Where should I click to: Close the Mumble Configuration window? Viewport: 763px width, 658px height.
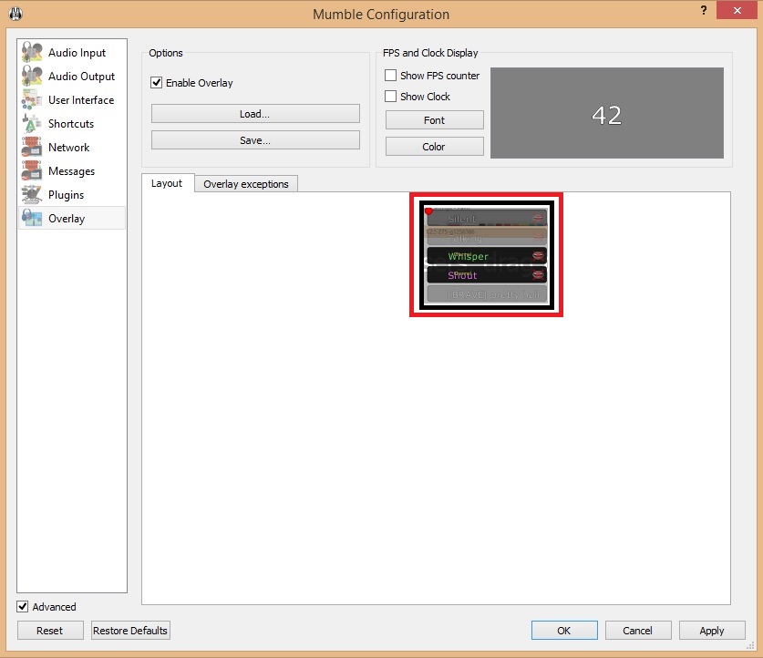737,10
